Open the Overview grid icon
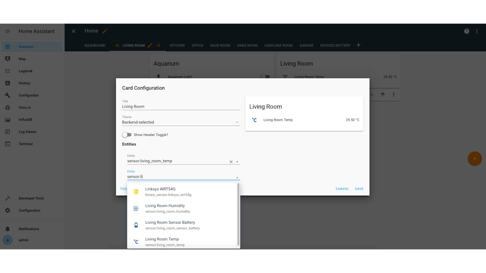 tap(8, 47)
